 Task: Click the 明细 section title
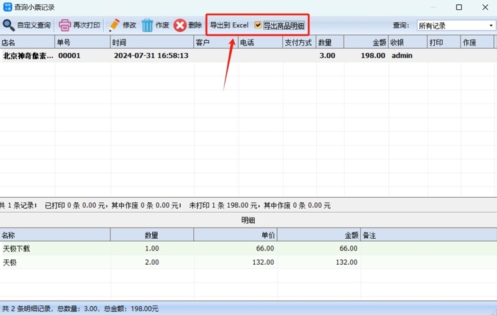tap(248, 220)
